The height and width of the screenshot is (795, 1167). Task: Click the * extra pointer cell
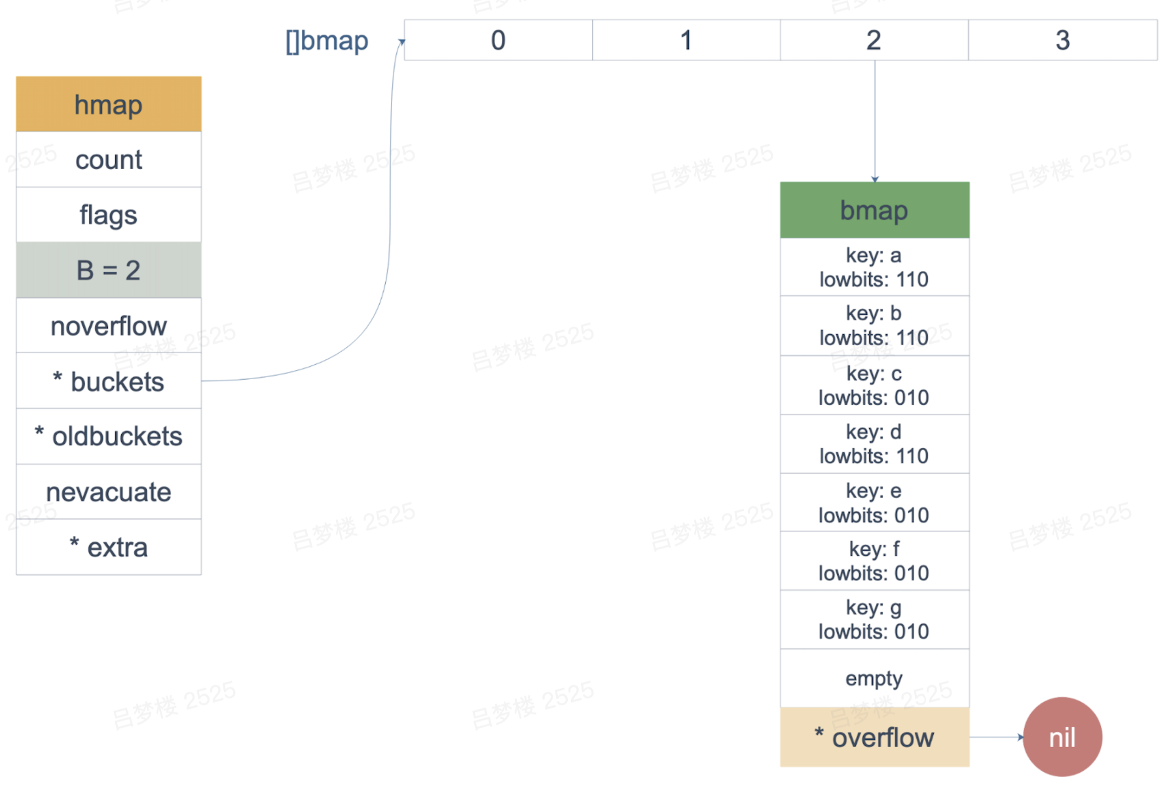(109, 547)
